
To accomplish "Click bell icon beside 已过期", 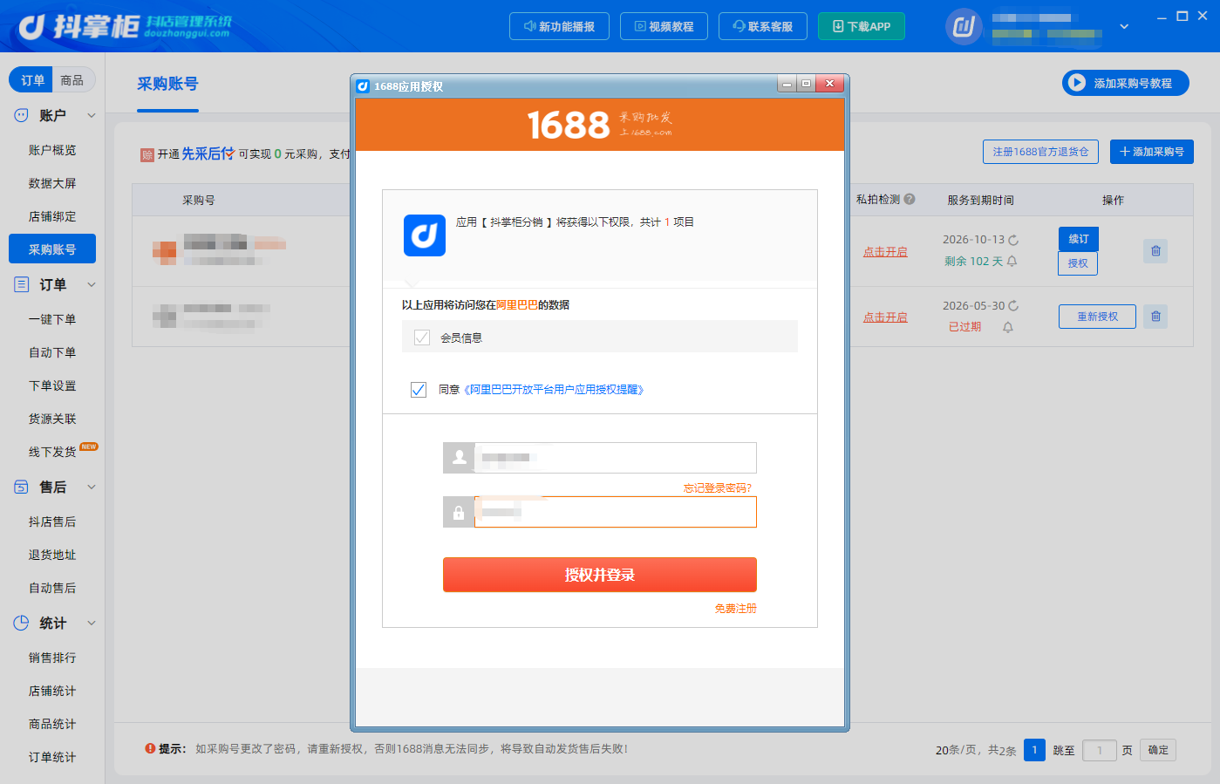I will pos(1008,327).
